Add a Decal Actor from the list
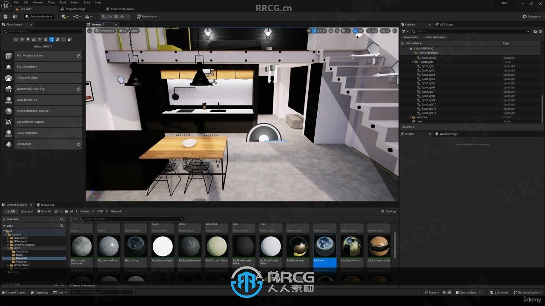Image resolution: width=545 pixels, height=306 pixels. pyautogui.click(x=42, y=144)
